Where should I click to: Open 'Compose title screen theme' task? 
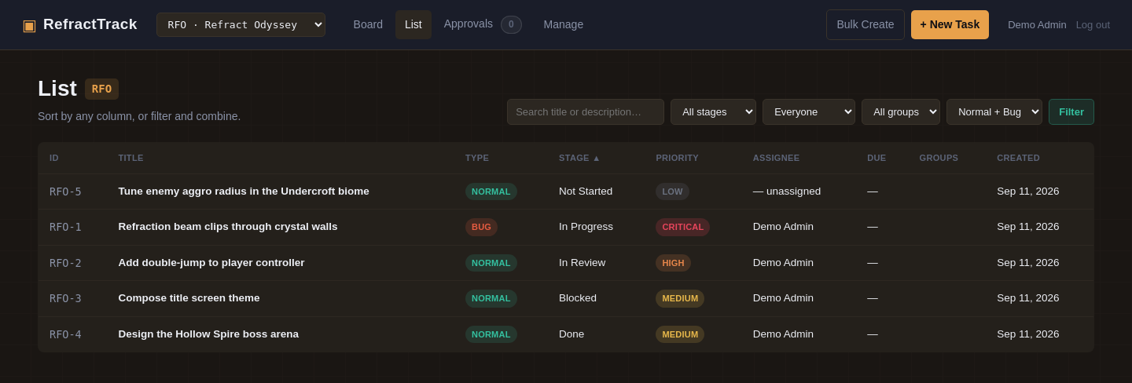189,297
